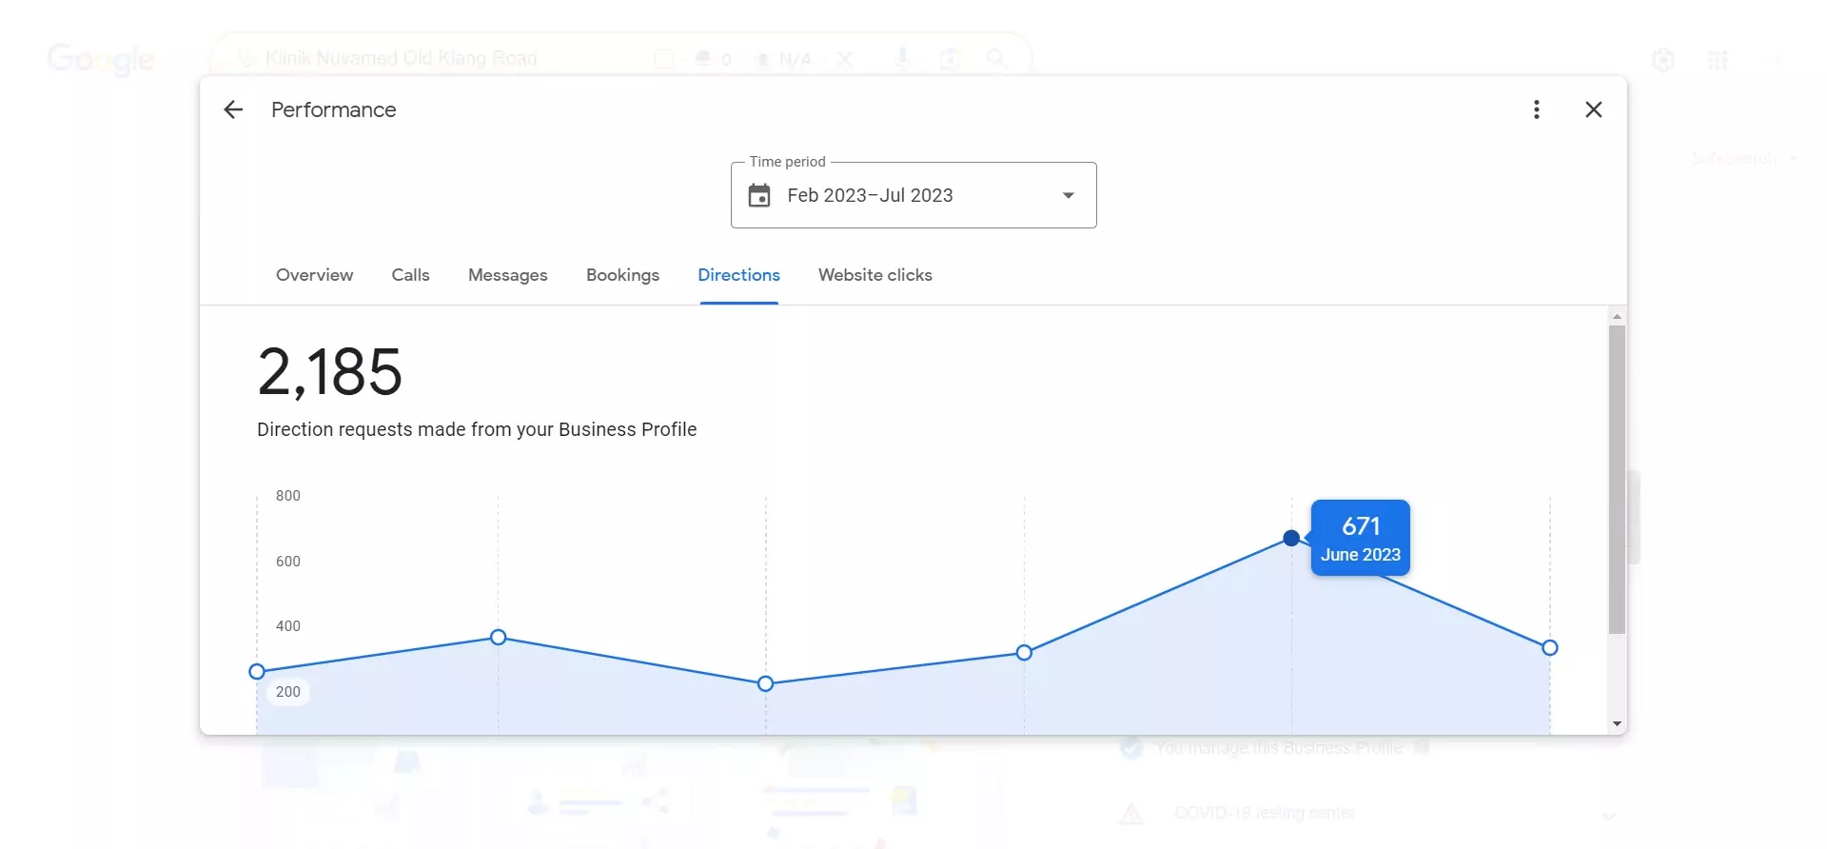Click the 200 axis label
The height and width of the screenshot is (849, 1827).
click(288, 692)
